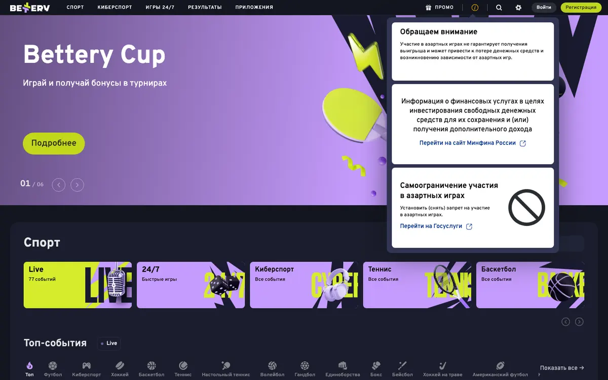This screenshot has height=380, width=608.
Task: Show next sport cards with right arrow
Action: [579, 322]
